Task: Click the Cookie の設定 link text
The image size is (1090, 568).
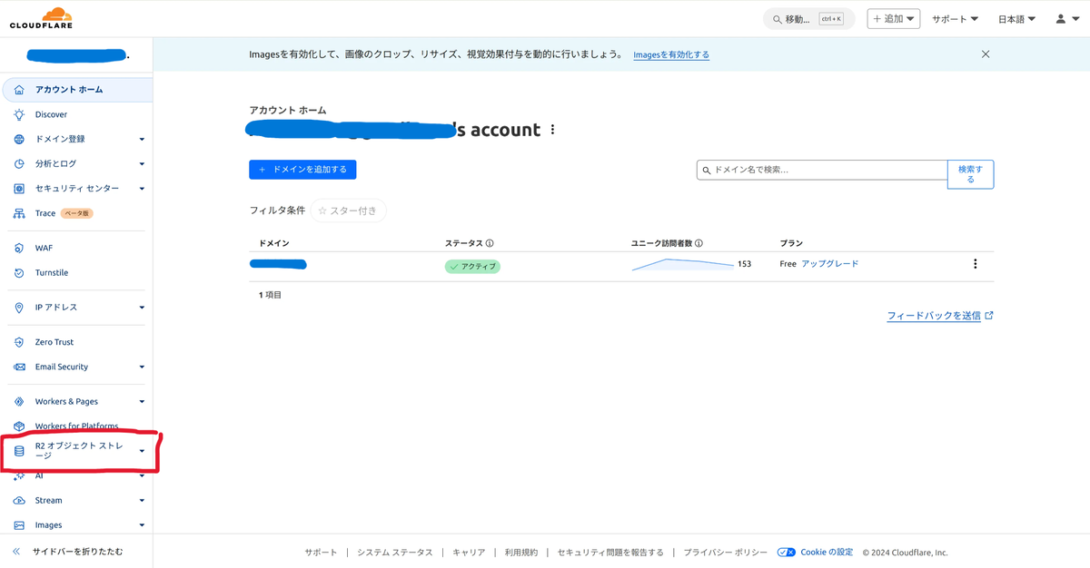Action: [827, 552]
